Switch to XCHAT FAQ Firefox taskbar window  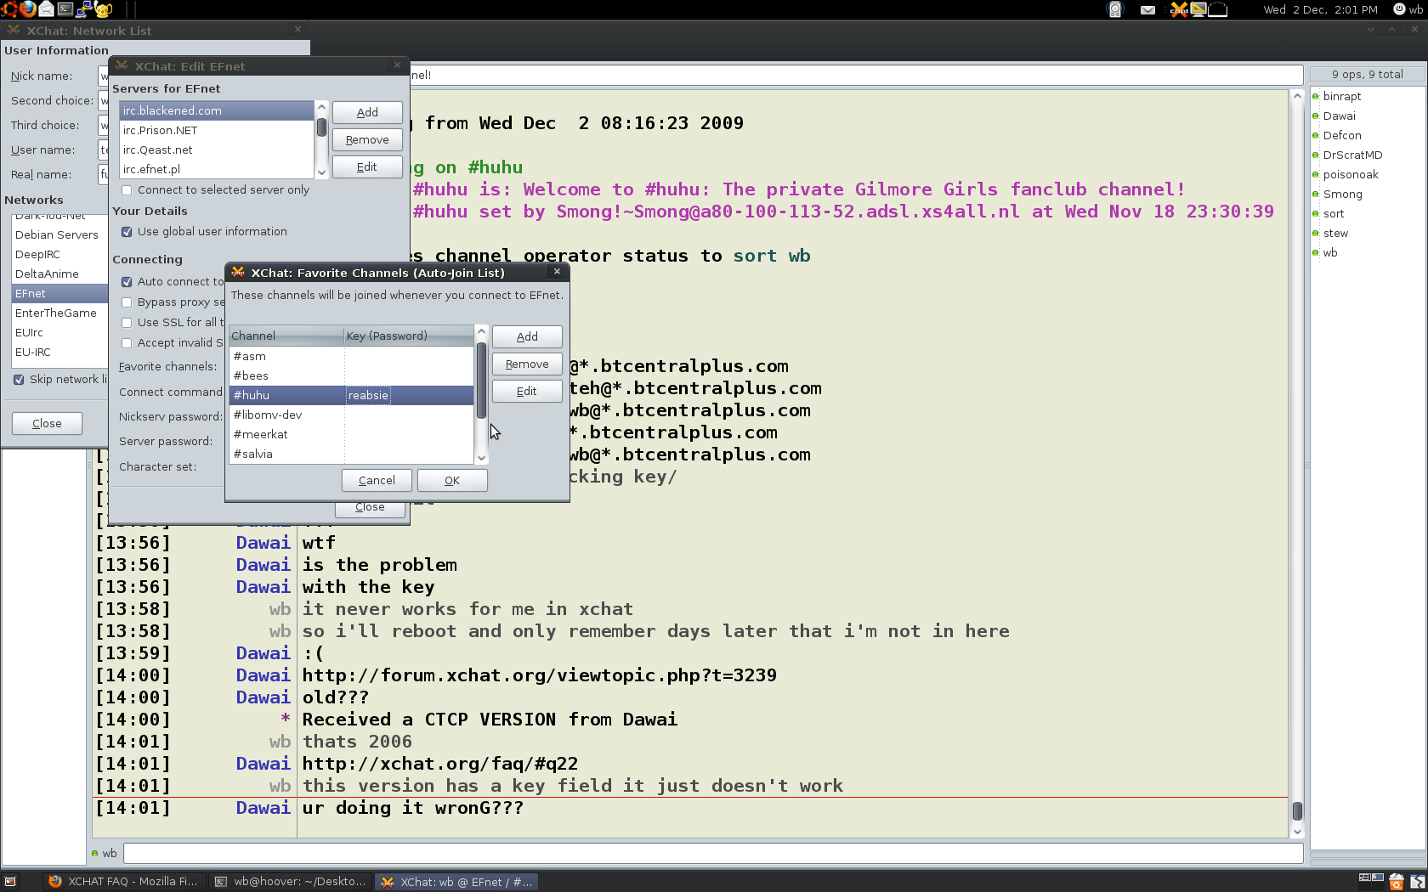point(123,882)
